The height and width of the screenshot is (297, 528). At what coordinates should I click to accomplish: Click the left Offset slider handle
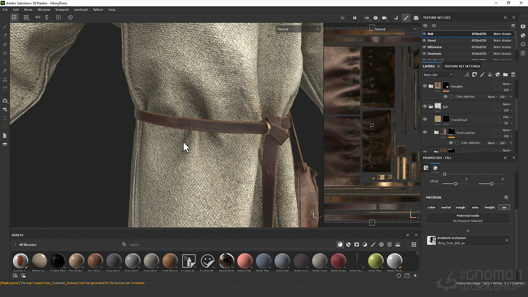pyautogui.click(x=455, y=184)
